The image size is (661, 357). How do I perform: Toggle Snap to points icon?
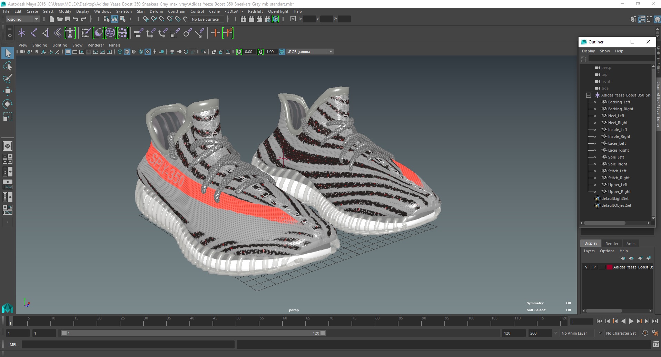(x=162, y=19)
